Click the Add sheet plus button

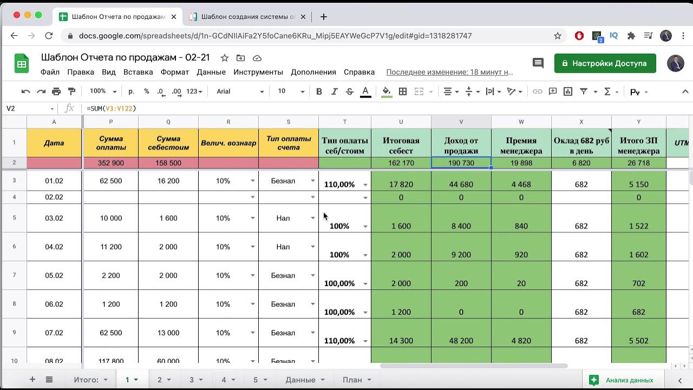click(x=32, y=380)
